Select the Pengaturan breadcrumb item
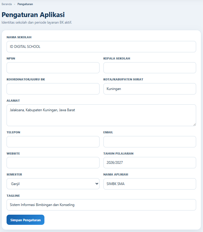 tap(25, 4)
